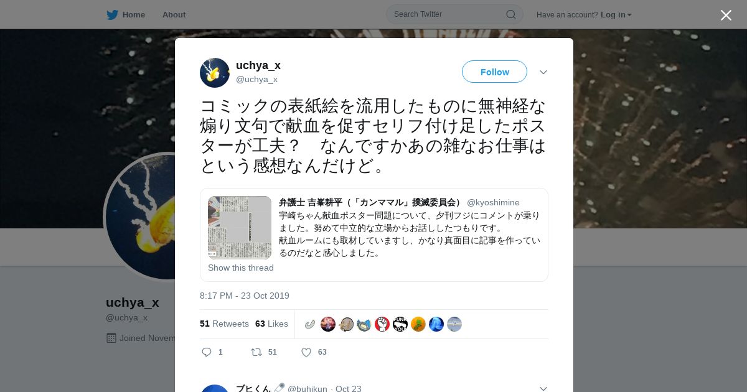This screenshot has height=392, width=747.
Task: Click the blue liker avatar
Action: click(x=436, y=324)
